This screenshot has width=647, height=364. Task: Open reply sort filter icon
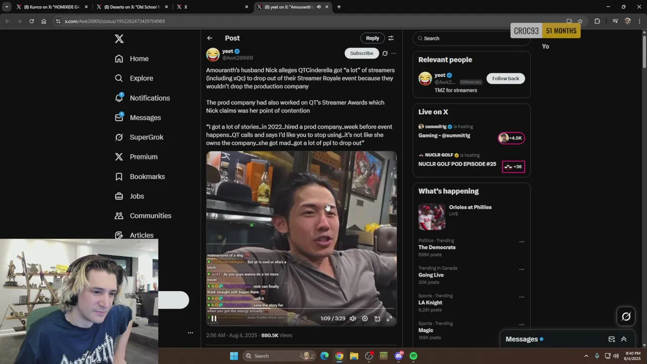point(391,38)
